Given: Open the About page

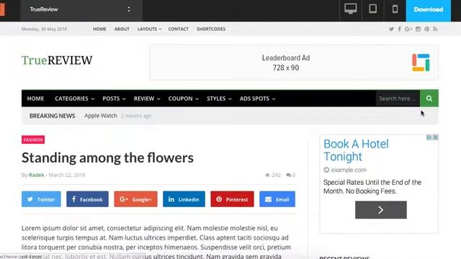Looking at the screenshot, I should coord(122,29).
